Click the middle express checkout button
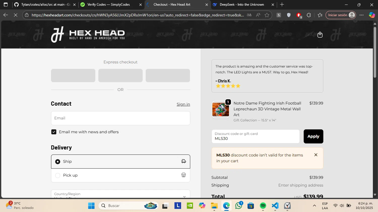The image size is (378, 212). click(120, 75)
